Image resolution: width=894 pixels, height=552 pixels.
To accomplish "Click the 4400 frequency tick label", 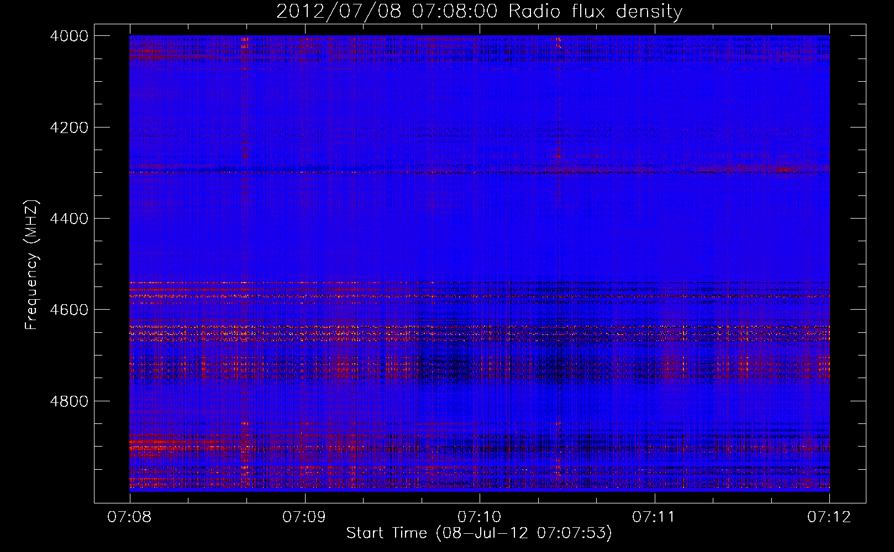I will 69,219.
